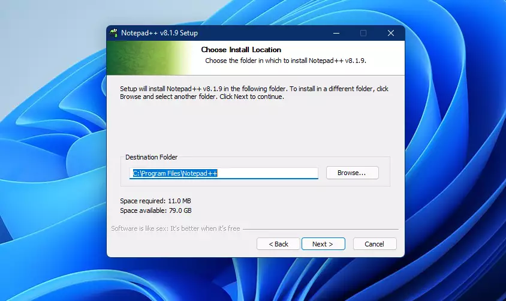Click the 'Notepad++ v8.1.9 Setup' title text
Viewport: 506px width, 301px height.
click(x=159, y=33)
